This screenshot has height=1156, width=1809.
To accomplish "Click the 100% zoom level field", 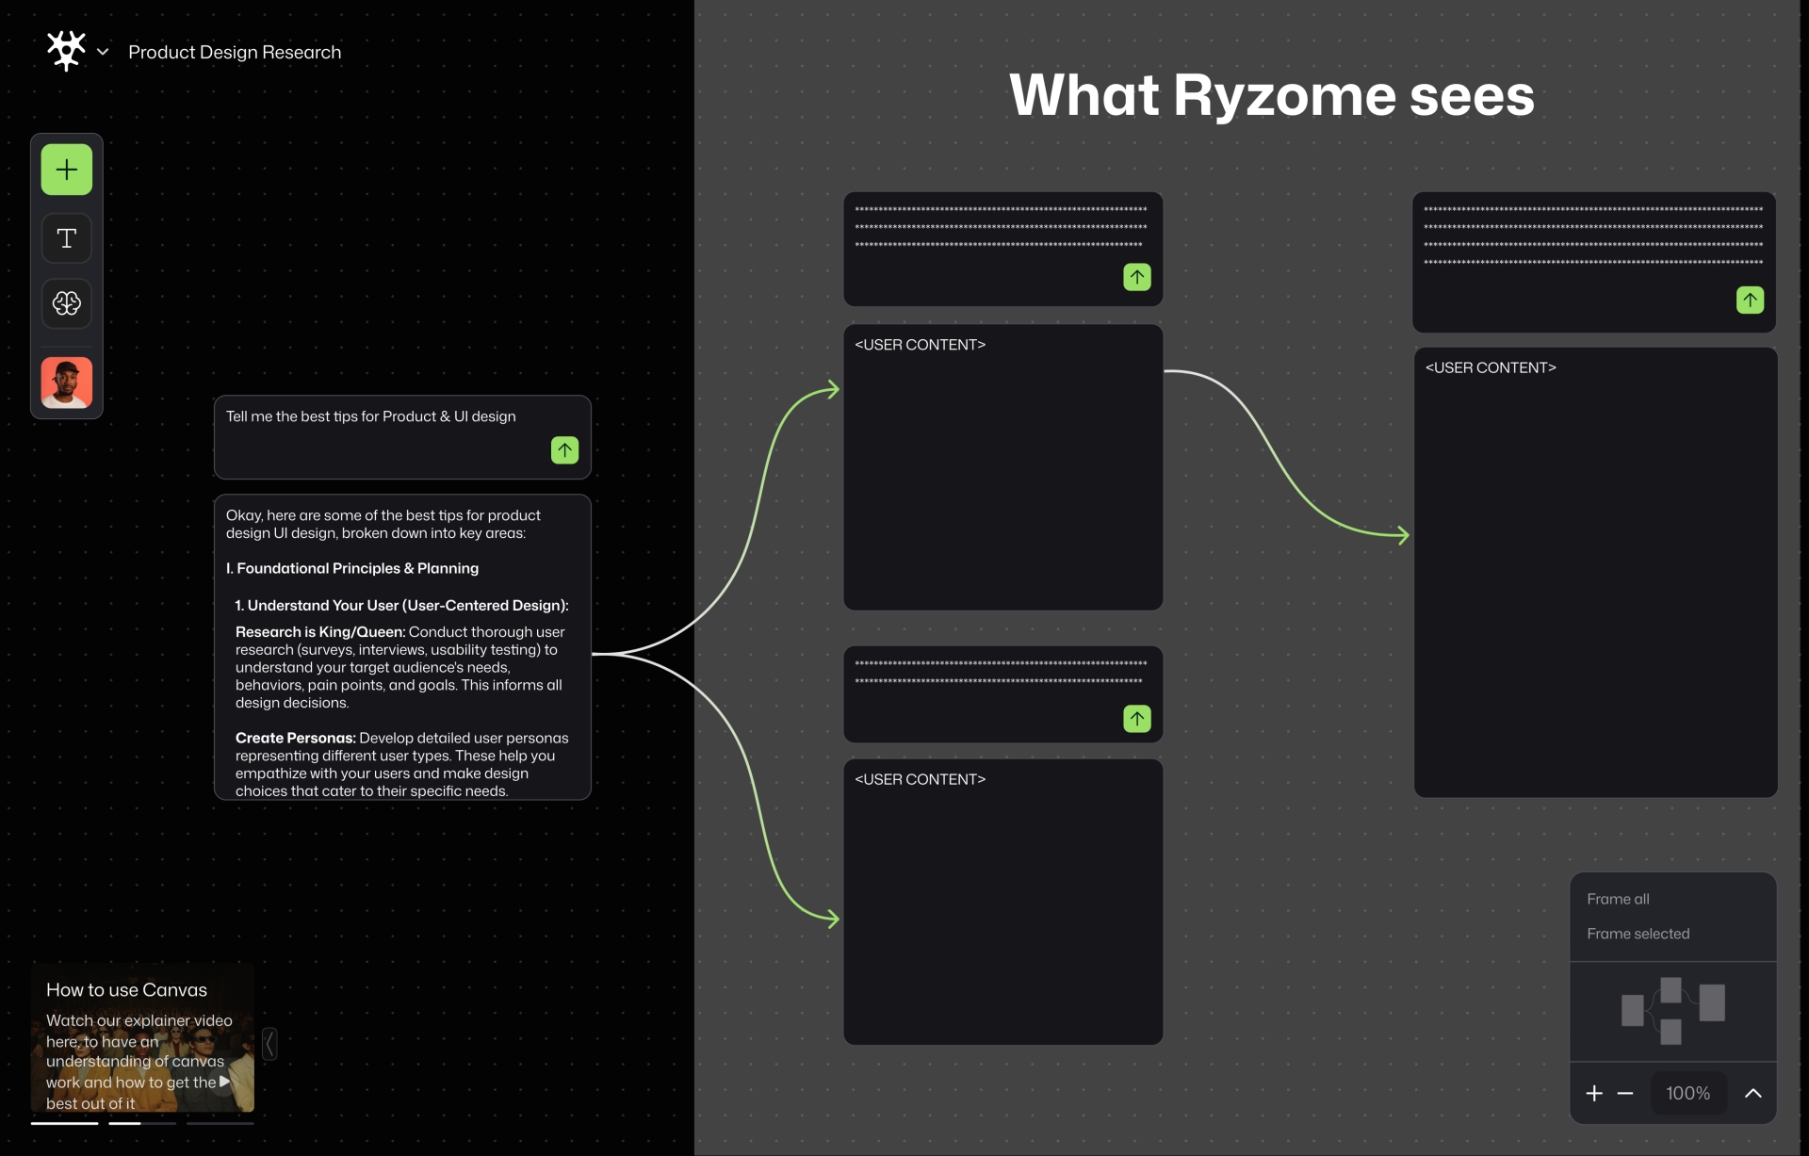I will coord(1687,1093).
